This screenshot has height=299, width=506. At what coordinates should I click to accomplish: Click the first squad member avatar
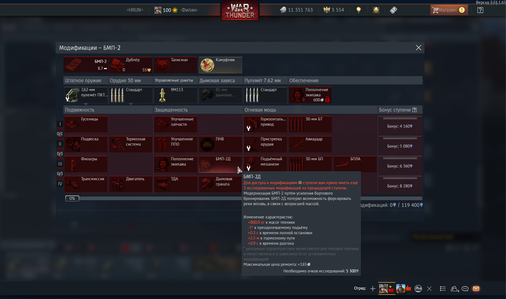coord(384,288)
